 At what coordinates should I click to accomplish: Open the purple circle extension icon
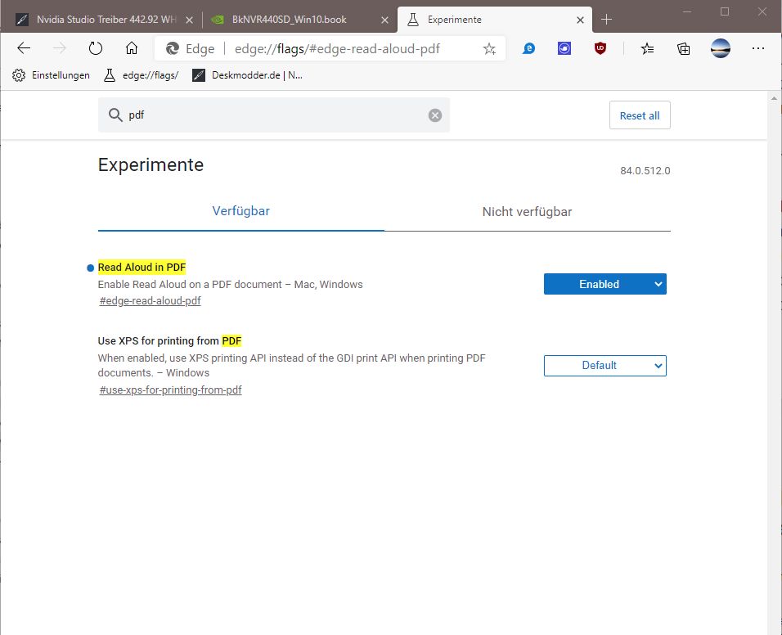tap(564, 48)
